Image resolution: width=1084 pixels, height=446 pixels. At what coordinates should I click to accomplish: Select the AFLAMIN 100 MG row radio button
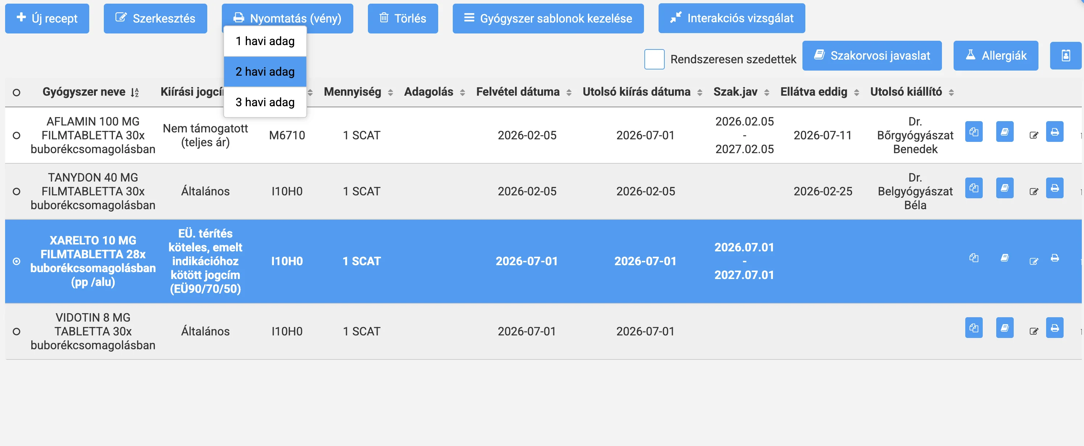coord(16,135)
